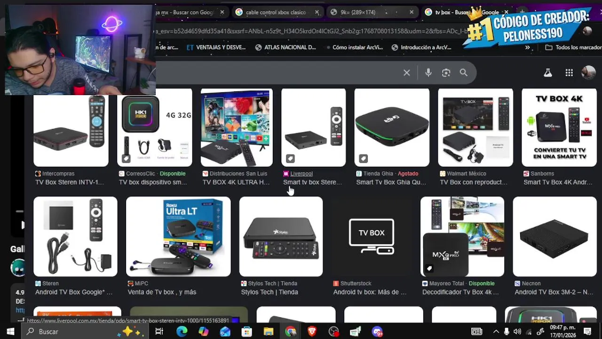602x339 pixels.
Task: Click the 'Distribuciones San Luis' source
Action: (238, 174)
